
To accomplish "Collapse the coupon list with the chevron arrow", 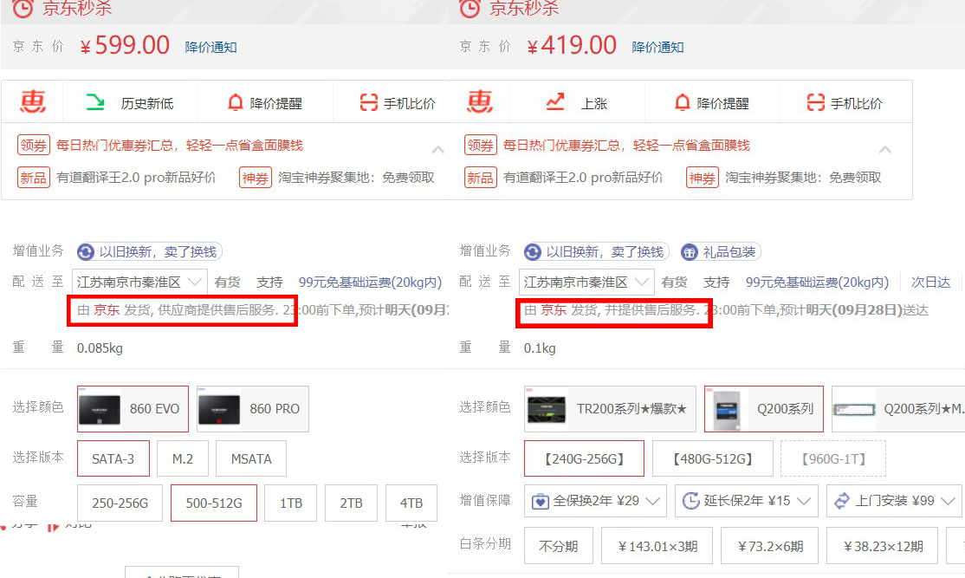I will [x=437, y=148].
